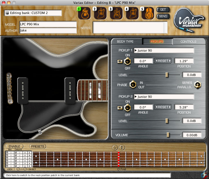
Task: Click the AUTHOR name field
Action: point(48,31)
